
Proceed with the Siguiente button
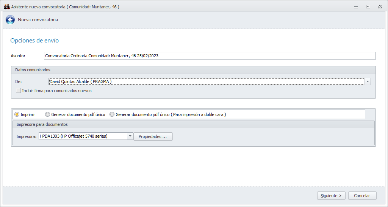[x=331, y=196]
